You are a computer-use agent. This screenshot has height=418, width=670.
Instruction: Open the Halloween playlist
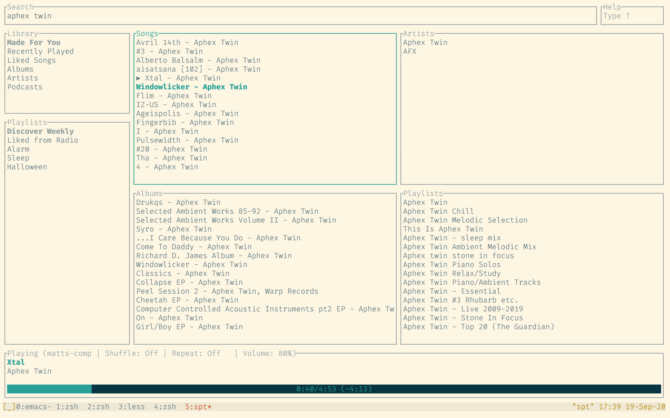27,167
